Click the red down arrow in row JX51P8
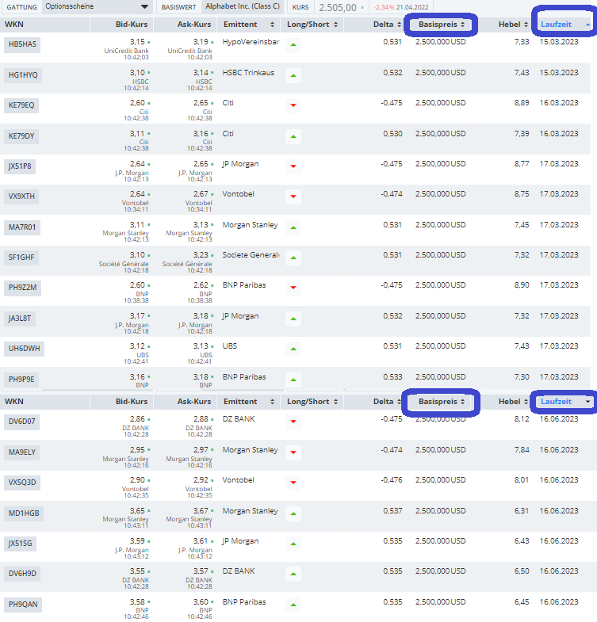The image size is (597, 622). [293, 166]
